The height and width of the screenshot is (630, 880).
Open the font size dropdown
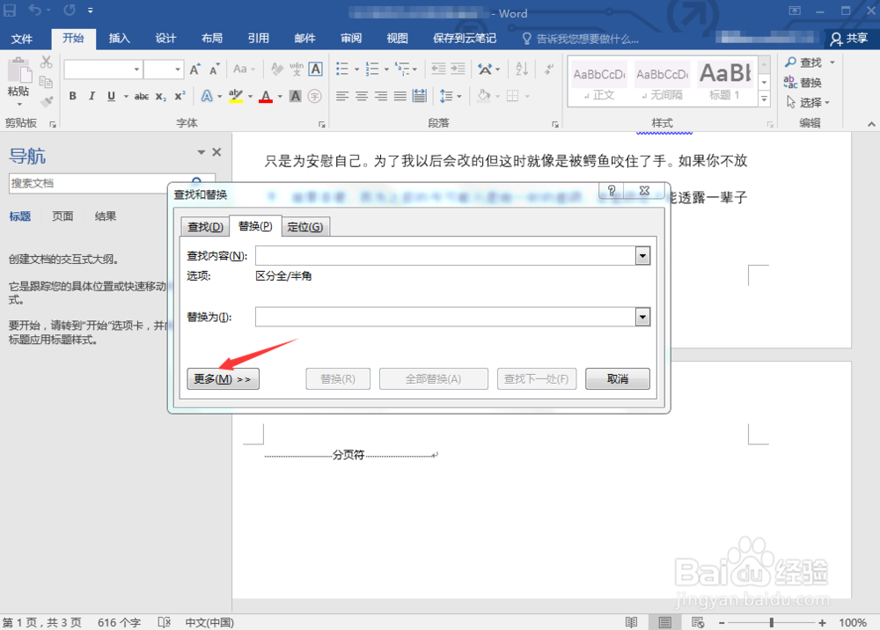coord(177,68)
